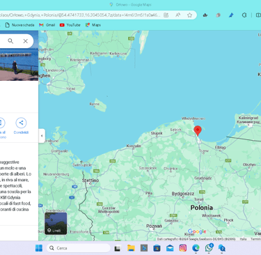Open Instagram from taskbar
The height and width of the screenshot is (255, 261).
coord(183,248)
